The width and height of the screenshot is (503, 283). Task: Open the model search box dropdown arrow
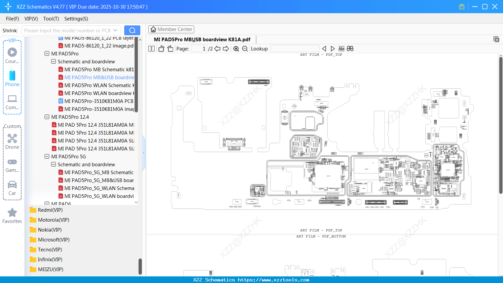point(116,30)
